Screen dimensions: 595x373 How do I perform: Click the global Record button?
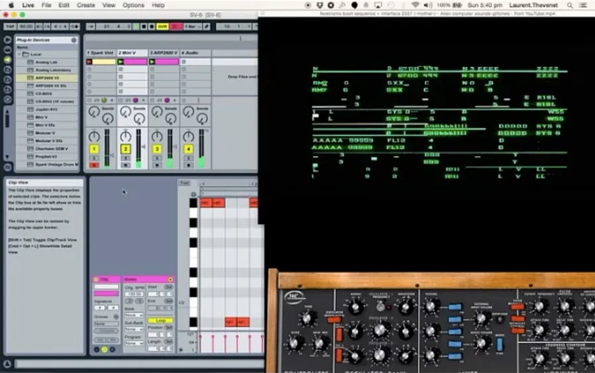pos(152,27)
